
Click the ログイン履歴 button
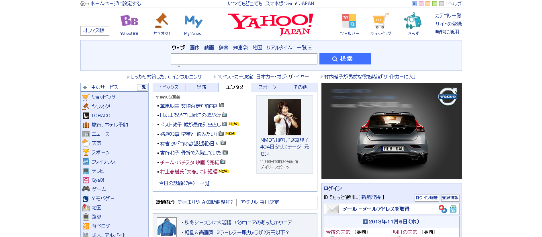click(427, 198)
